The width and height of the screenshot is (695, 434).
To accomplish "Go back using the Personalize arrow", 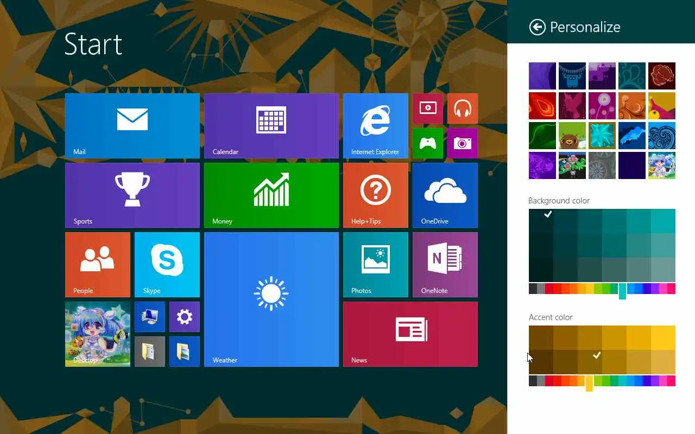I will click(537, 27).
